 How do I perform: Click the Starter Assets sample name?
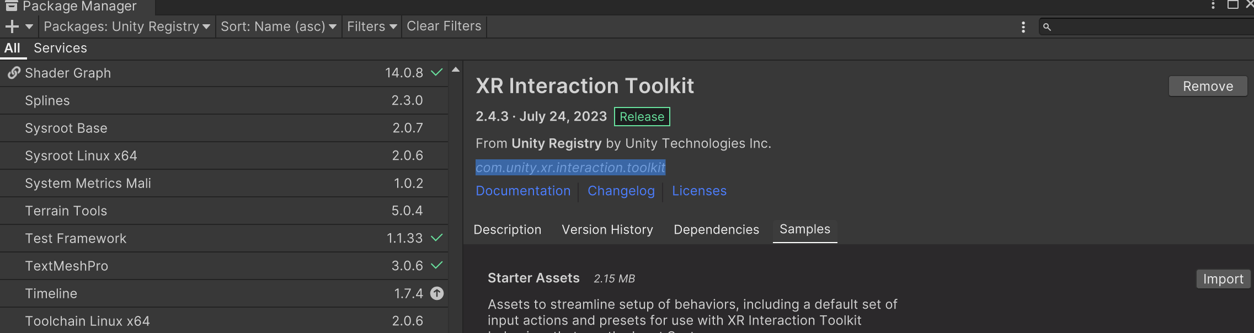click(x=533, y=278)
